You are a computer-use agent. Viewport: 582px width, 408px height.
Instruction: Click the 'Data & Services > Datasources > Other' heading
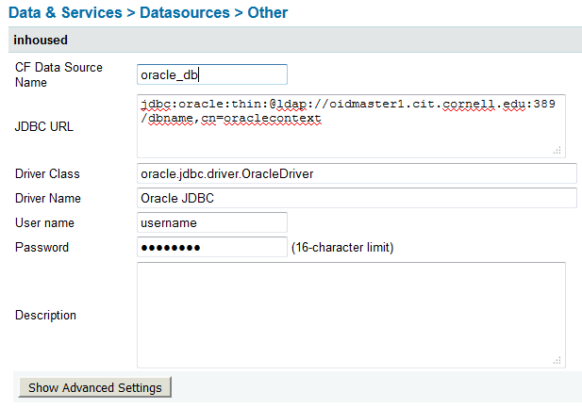(148, 12)
